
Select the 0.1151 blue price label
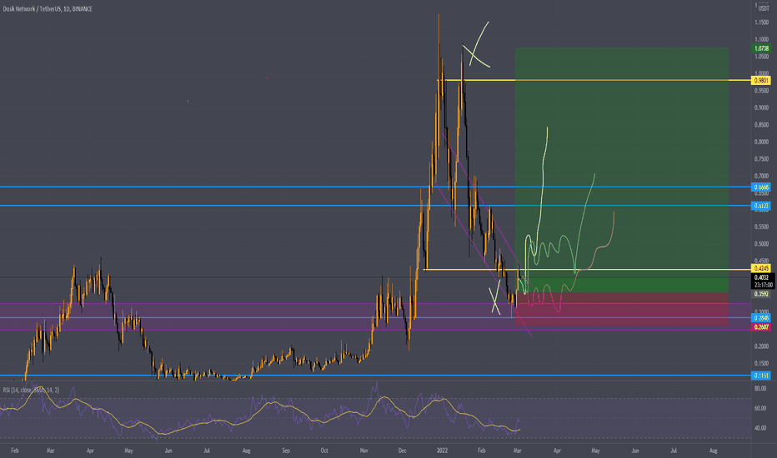pyautogui.click(x=761, y=376)
